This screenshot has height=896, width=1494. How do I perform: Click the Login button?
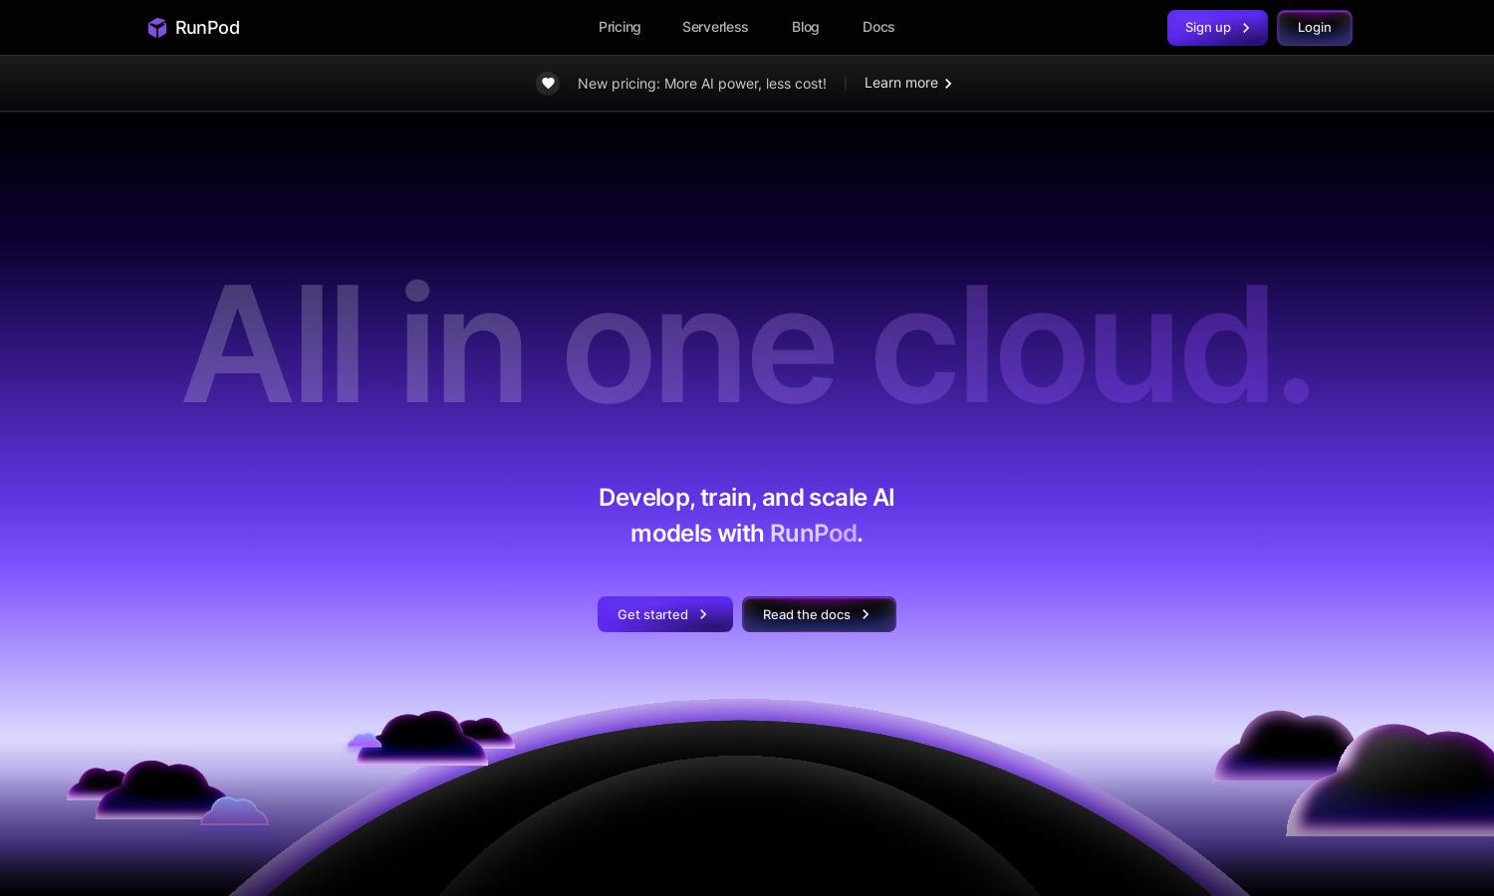pos(1315,28)
